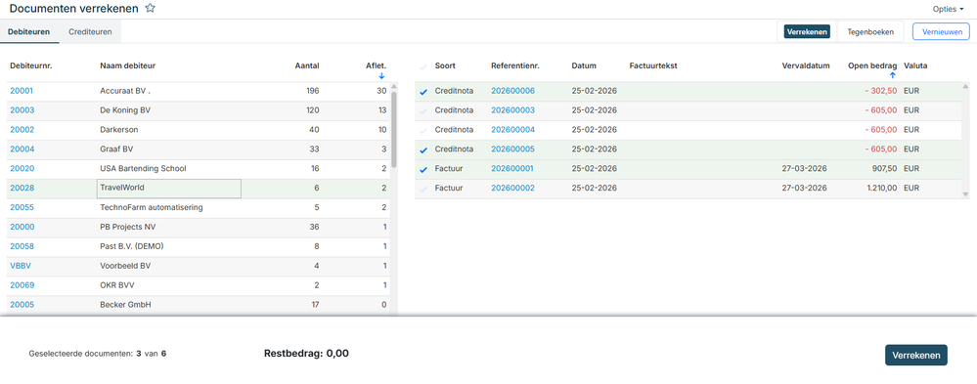The image size is (977, 384).
Task: Click the Aflet. column sort arrow
Action: click(381, 76)
